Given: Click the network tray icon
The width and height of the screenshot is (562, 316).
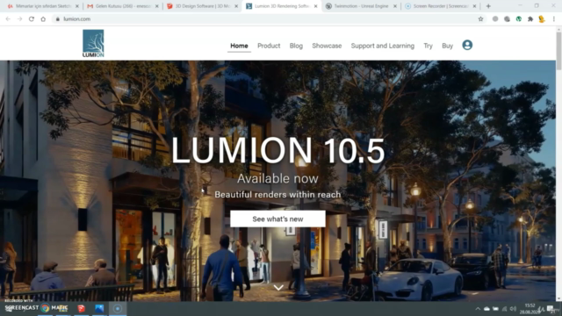Looking at the screenshot, I should [504, 309].
